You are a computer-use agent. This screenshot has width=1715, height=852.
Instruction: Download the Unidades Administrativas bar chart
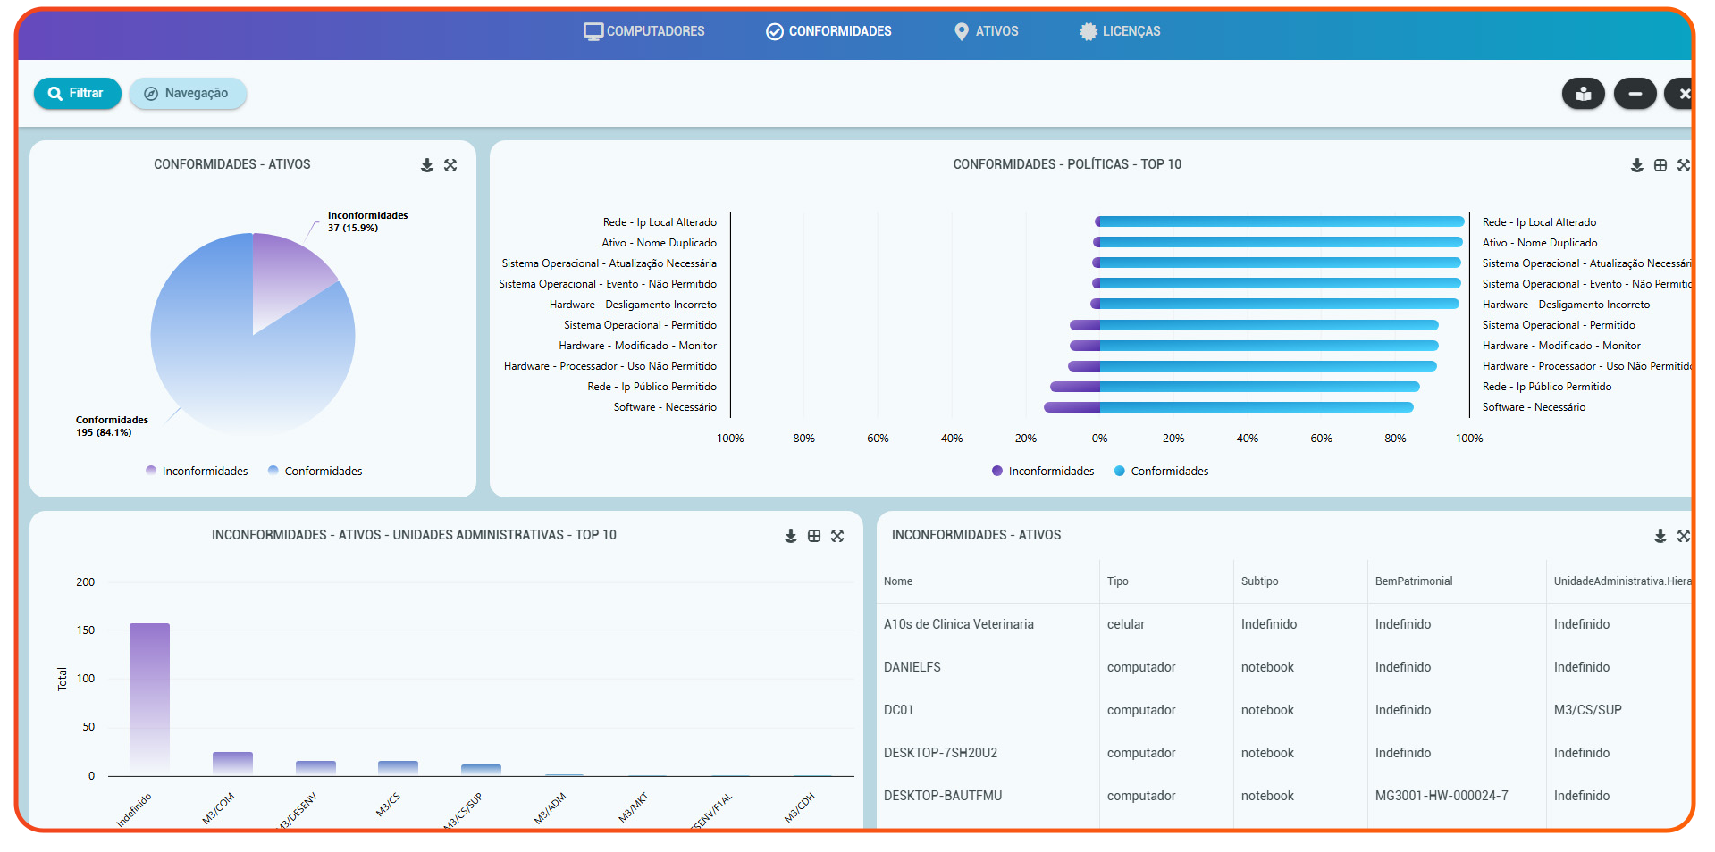790,536
